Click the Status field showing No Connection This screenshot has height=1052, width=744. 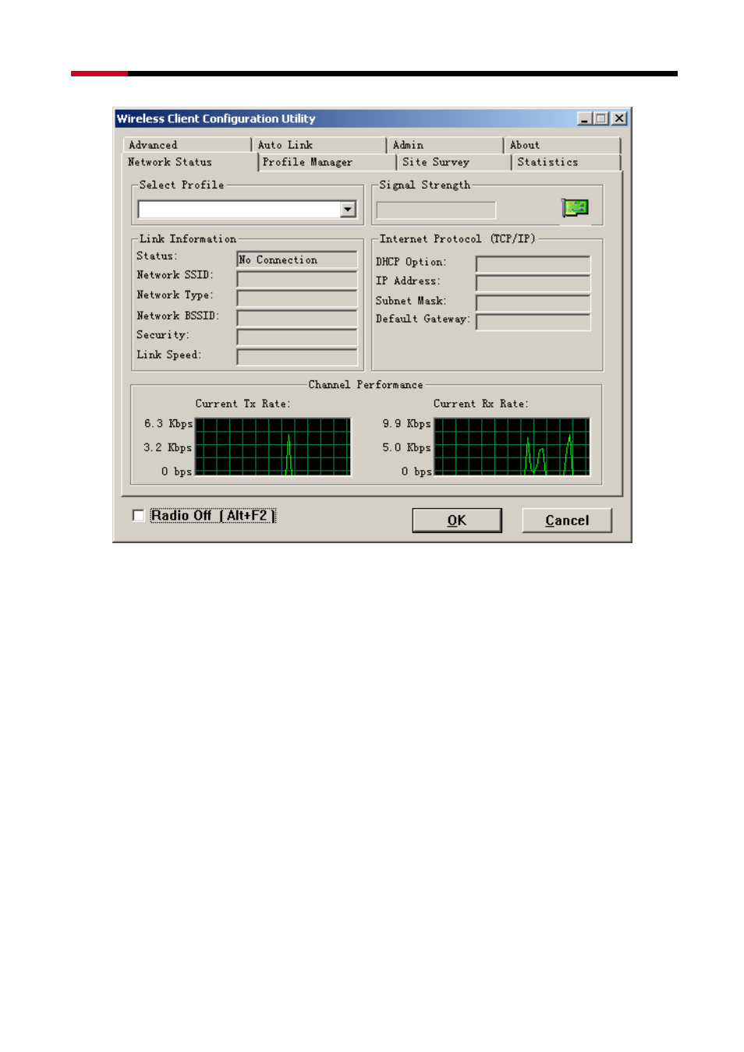(297, 259)
